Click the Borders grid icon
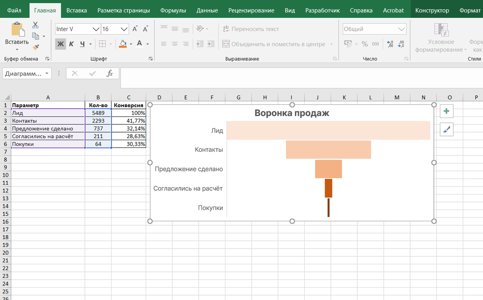This screenshot has height=300, width=483. click(103, 44)
